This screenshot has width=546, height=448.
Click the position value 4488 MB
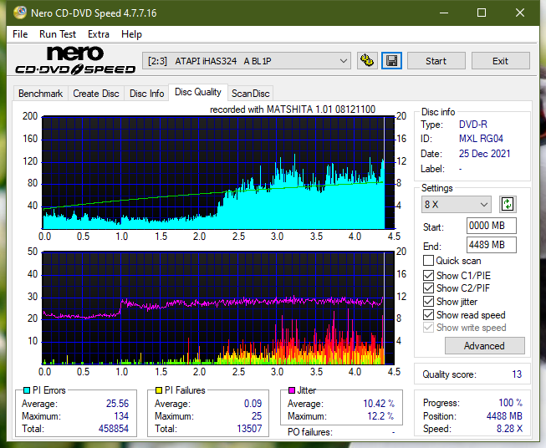click(x=504, y=416)
